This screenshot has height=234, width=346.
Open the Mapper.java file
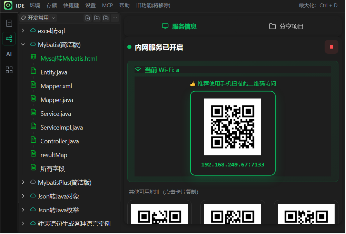click(57, 100)
